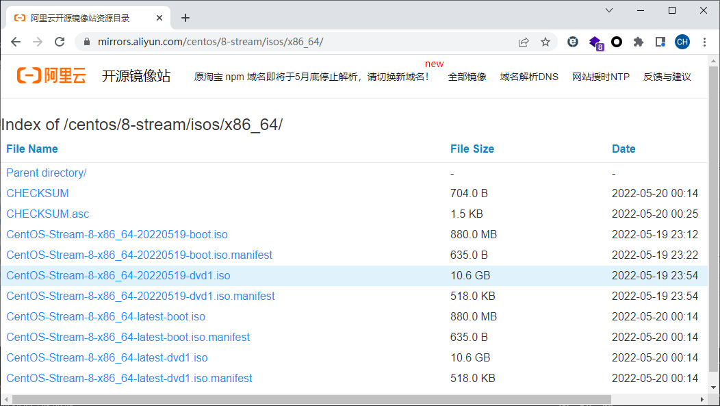Screen dimensions: 720x406
Task: View site info via padlock icon
Action: [x=87, y=42]
